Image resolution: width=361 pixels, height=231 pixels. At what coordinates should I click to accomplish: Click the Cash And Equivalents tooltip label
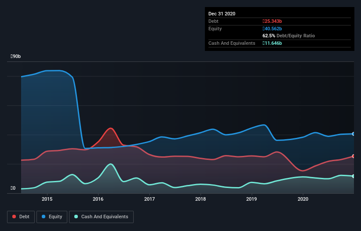pos(232,43)
